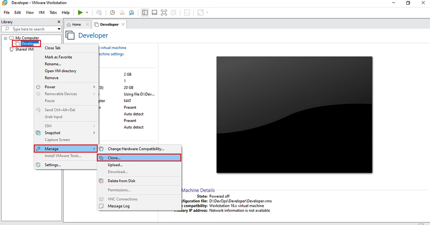Open the Snapshot Manager from the toolbar
This screenshot has width=430, height=225.
(x=132, y=12)
